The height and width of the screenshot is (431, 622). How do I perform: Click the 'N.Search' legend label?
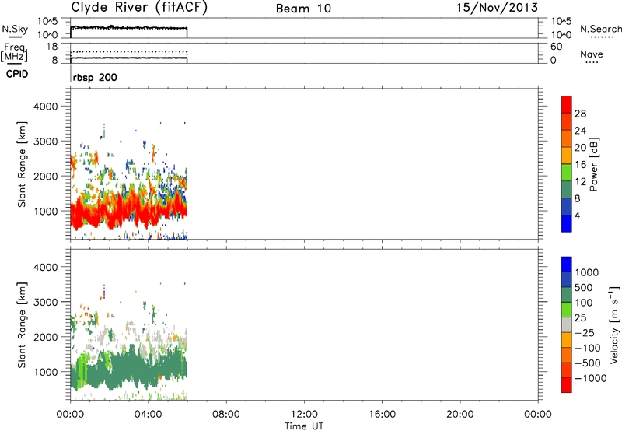[x=600, y=29]
